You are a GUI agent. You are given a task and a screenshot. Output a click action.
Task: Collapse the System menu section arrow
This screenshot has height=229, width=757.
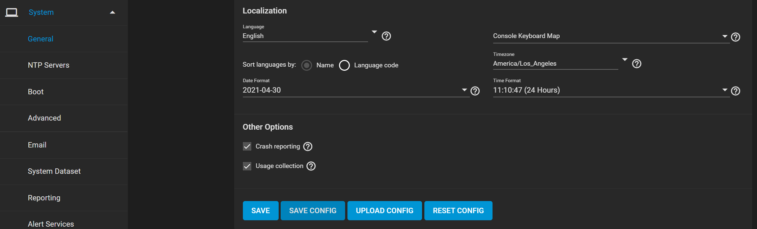[x=113, y=12]
